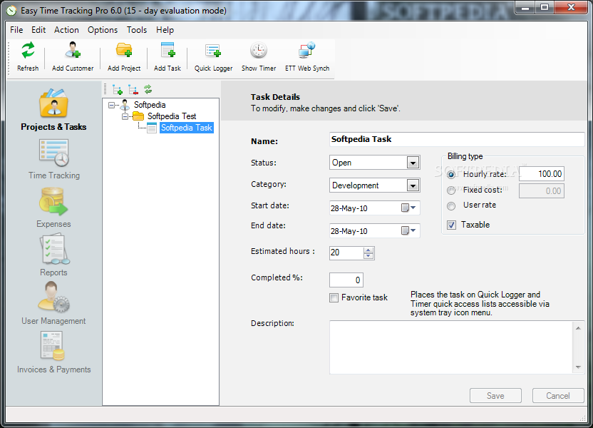
Task: Select the Softpedia Task tree item
Action: [187, 128]
